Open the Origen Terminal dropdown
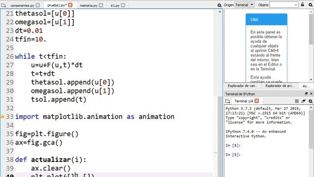 pyautogui.click(x=245, y=5)
